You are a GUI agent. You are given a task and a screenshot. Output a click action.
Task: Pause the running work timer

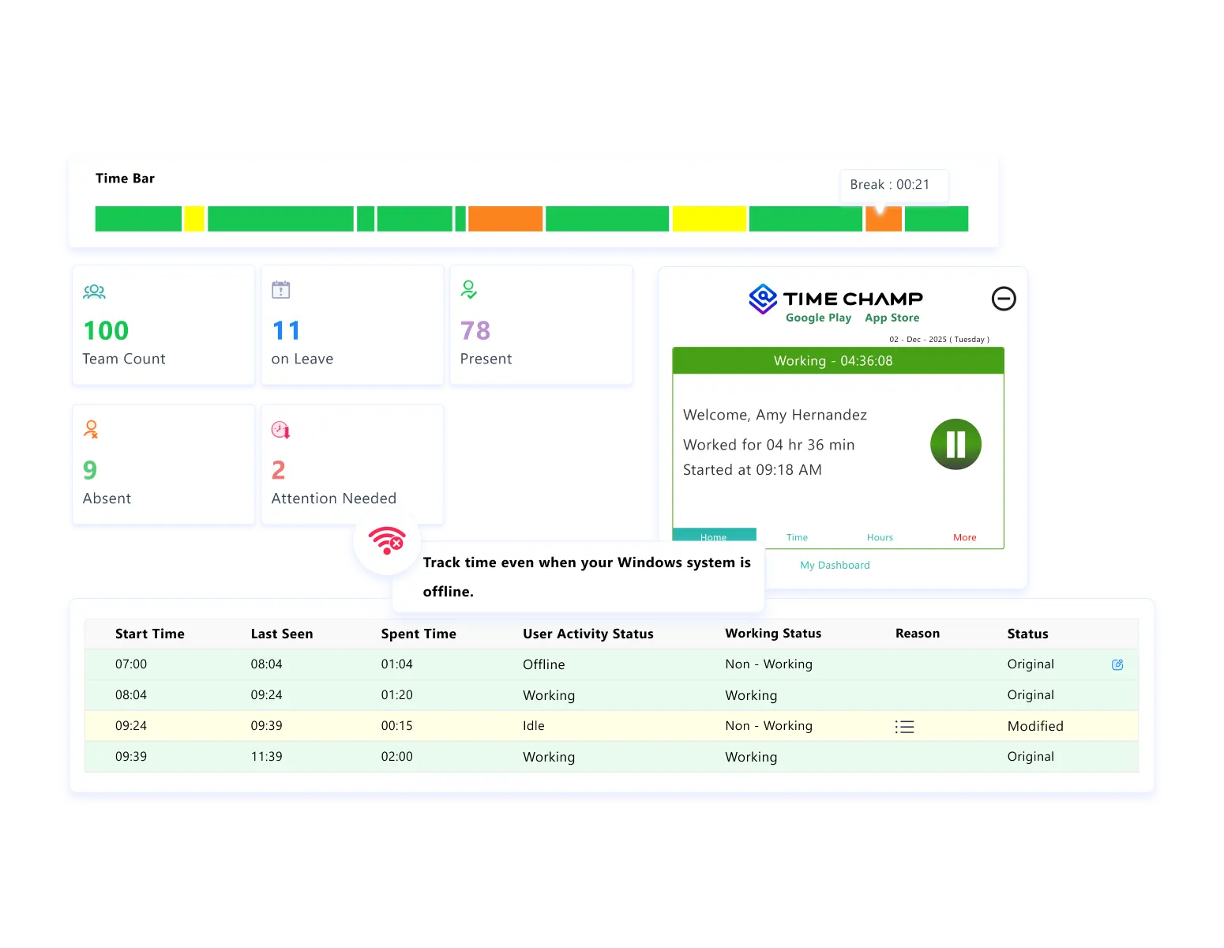coord(956,444)
